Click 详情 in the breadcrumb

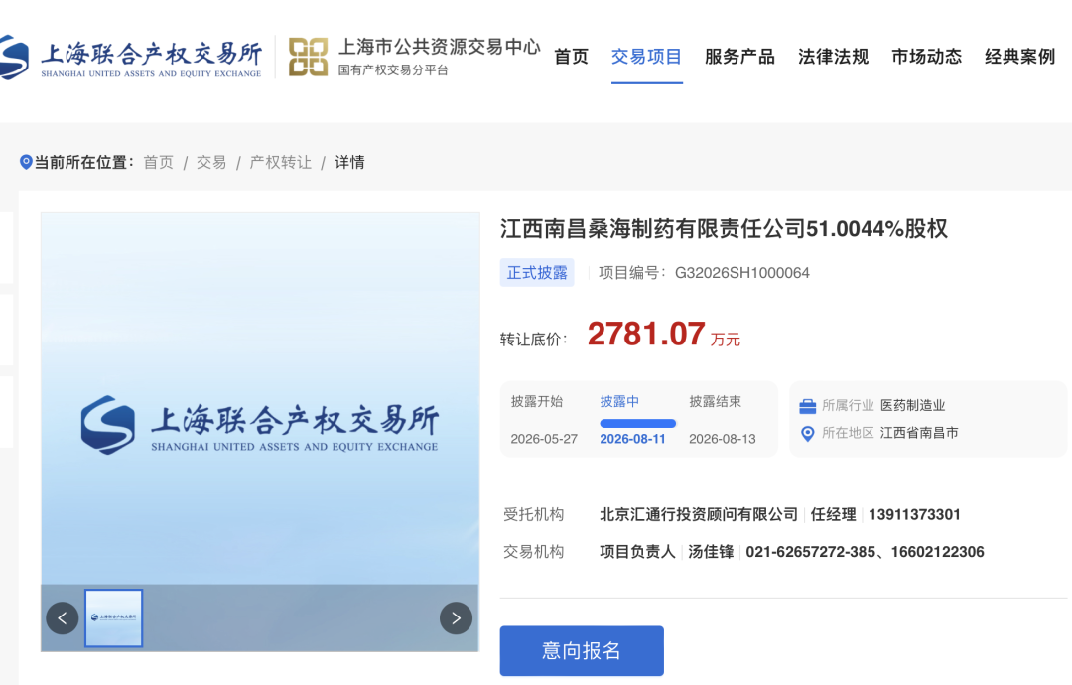349,162
